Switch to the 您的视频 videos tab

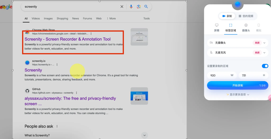[x=246, y=16]
